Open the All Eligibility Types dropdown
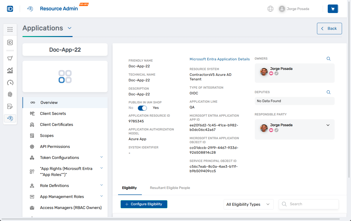 [248, 204]
